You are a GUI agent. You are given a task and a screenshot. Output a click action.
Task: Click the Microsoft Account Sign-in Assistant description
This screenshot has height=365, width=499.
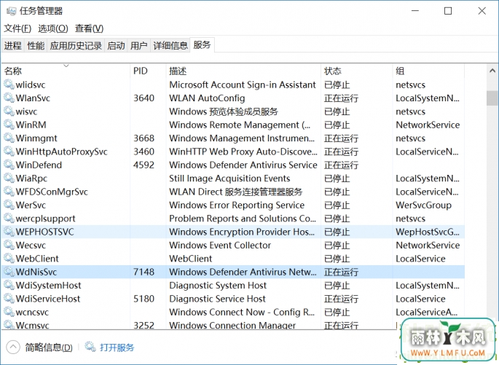tap(243, 85)
